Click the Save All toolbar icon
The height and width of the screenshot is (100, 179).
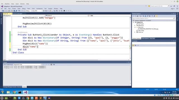[x=16, y=11]
